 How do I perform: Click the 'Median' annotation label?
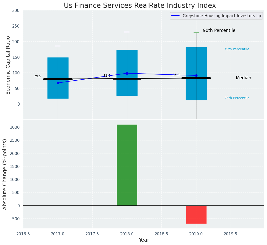243,78
